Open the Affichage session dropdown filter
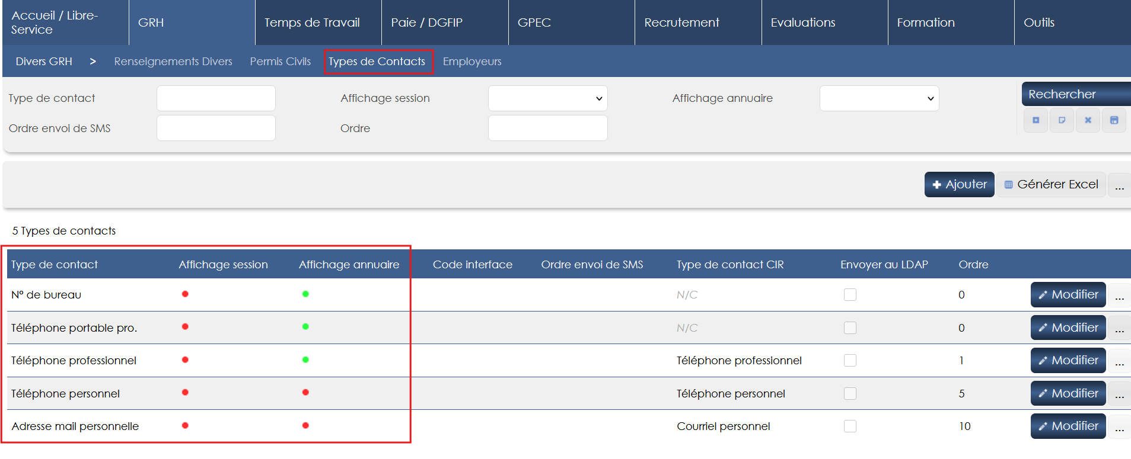 pyautogui.click(x=547, y=99)
